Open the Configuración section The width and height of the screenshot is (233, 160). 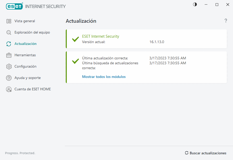25,67
